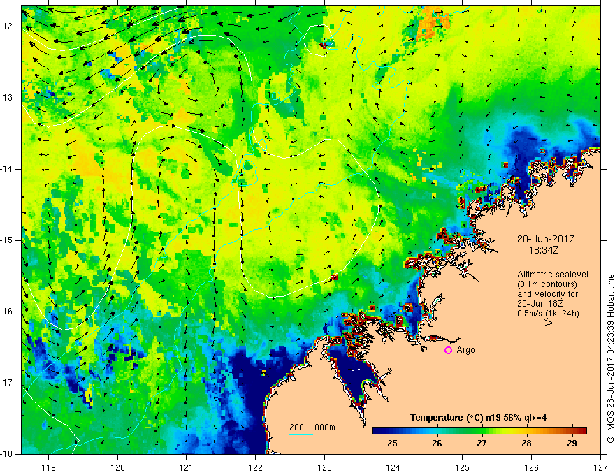
Task: Click the '200 1000m' depth legend text
Action: [312, 427]
